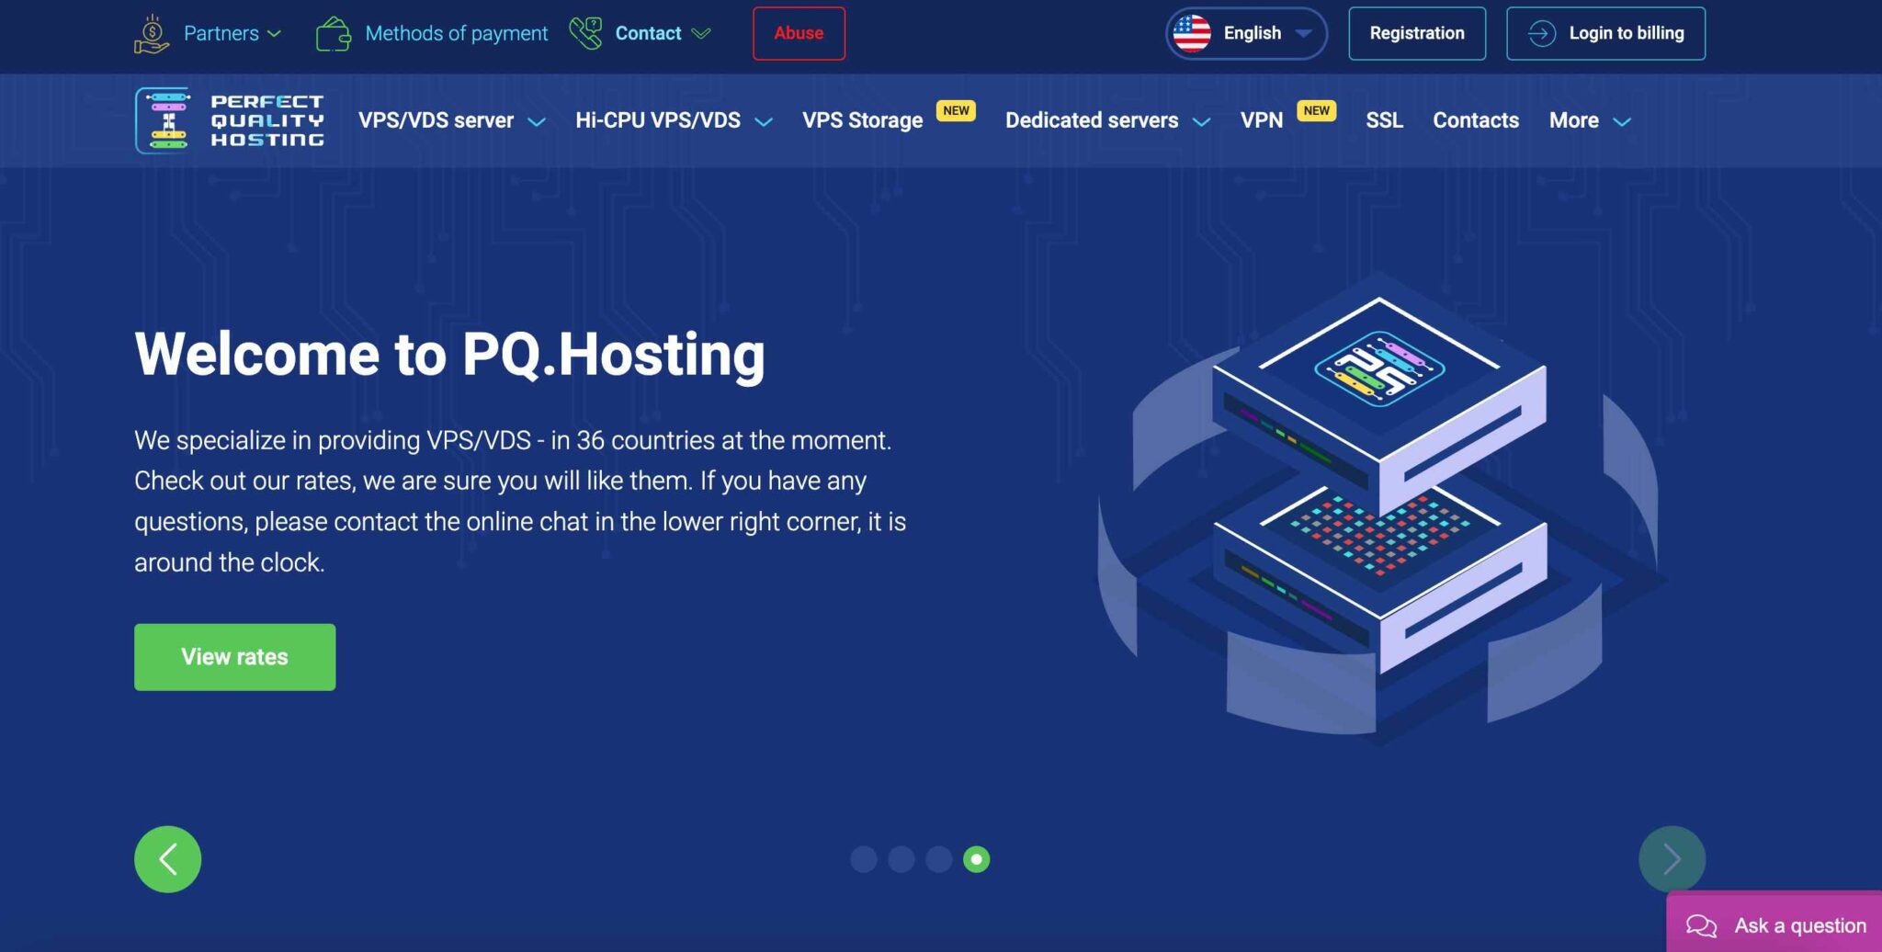Click the US flag language icon
1882x952 pixels.
1192,33
